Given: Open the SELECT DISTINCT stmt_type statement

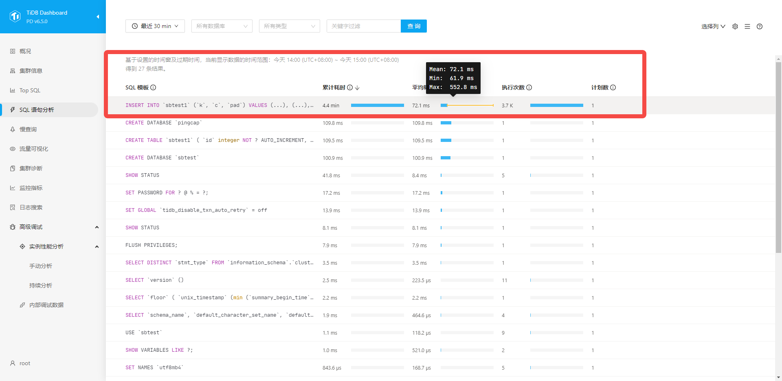Looking at the screenshot, I should click(441, 263).
